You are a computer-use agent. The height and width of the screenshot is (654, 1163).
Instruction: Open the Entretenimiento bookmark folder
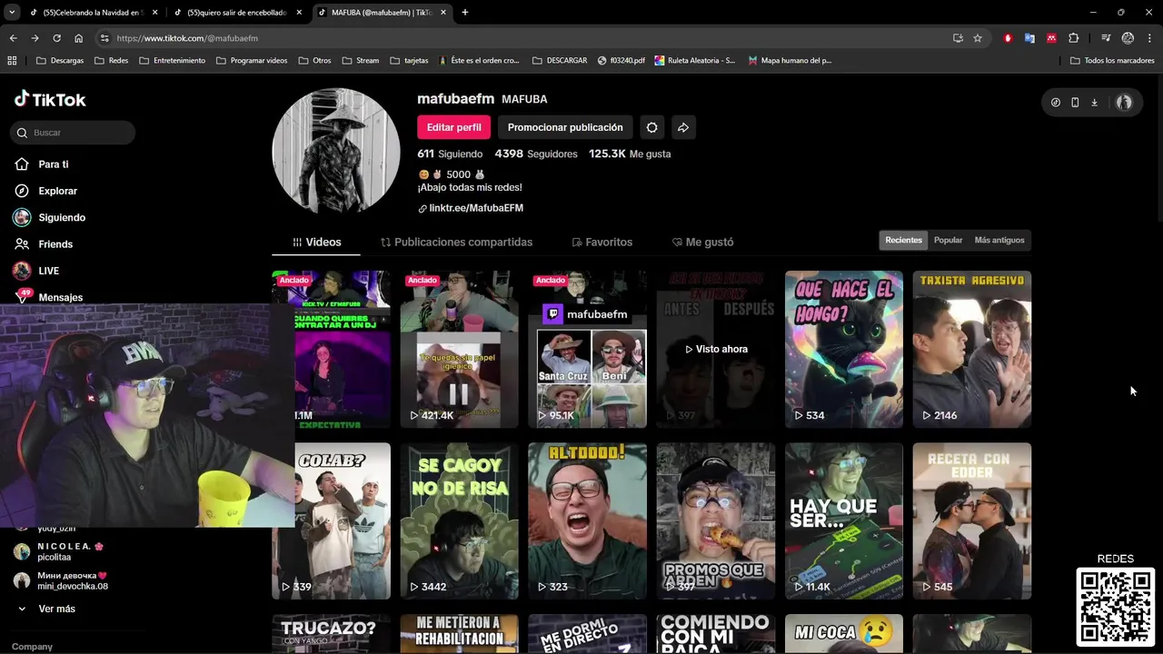point(173,60)
